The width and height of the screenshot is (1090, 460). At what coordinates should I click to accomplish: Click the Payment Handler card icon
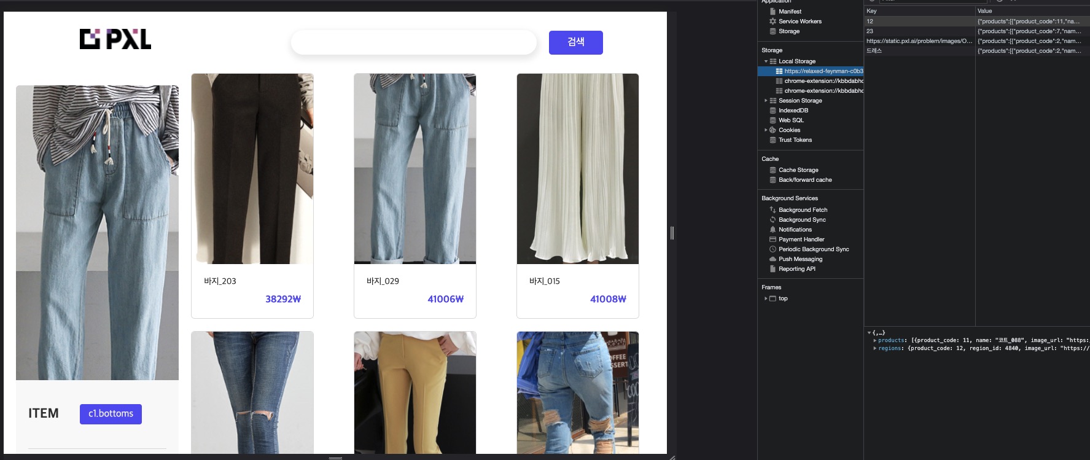point(773,240)
